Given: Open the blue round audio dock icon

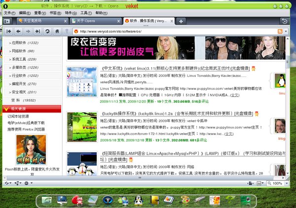Looking at the screenshot, I should point(108,200).
